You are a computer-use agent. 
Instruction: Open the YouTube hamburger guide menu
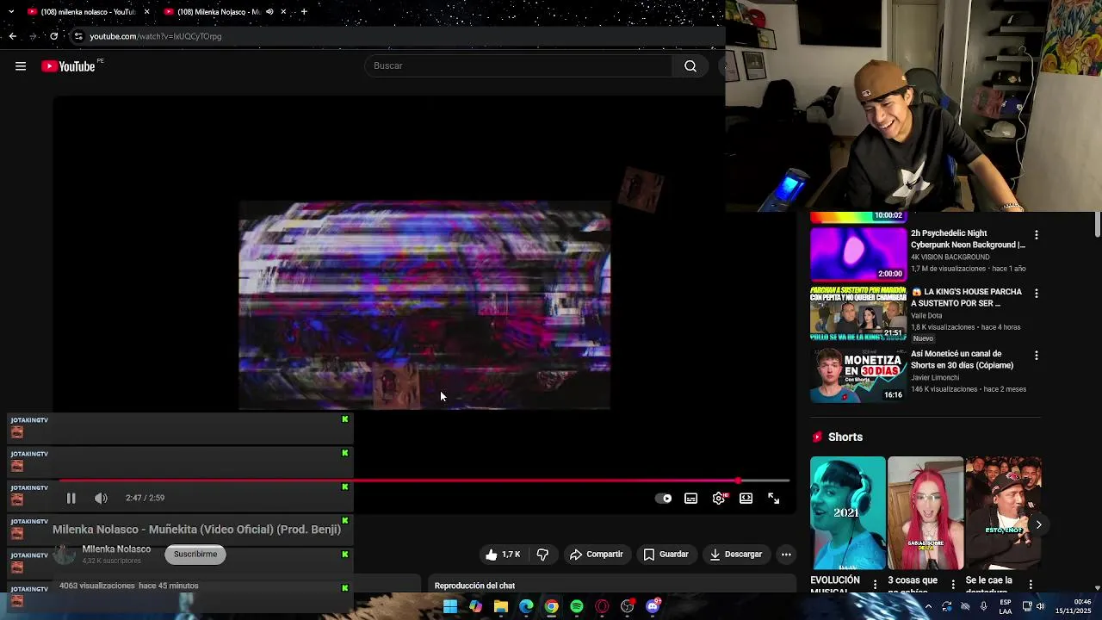[x=21, y=66]
